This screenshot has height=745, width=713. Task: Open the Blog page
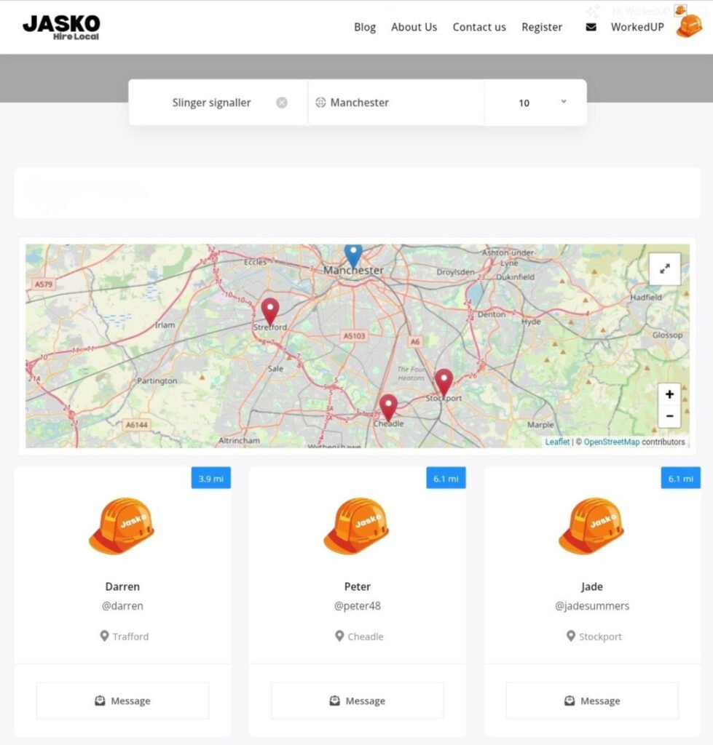click(x=365, y=27)
